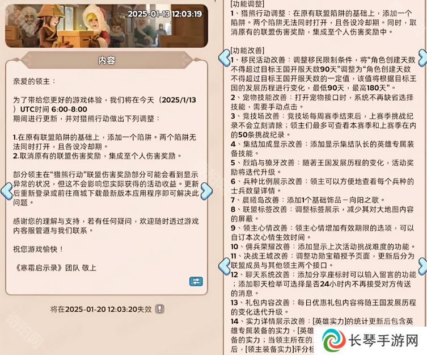Go to next mail using arrow after 即可解决此

tap(206, 191)
